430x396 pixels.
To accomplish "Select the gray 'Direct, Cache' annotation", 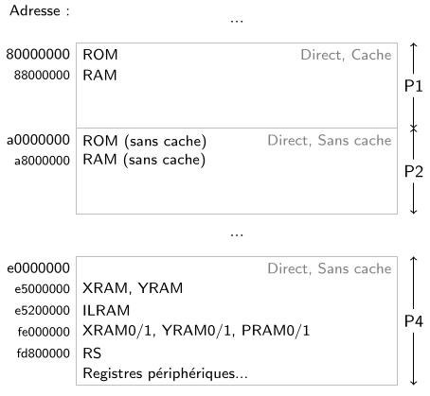I will click(346, 55).
